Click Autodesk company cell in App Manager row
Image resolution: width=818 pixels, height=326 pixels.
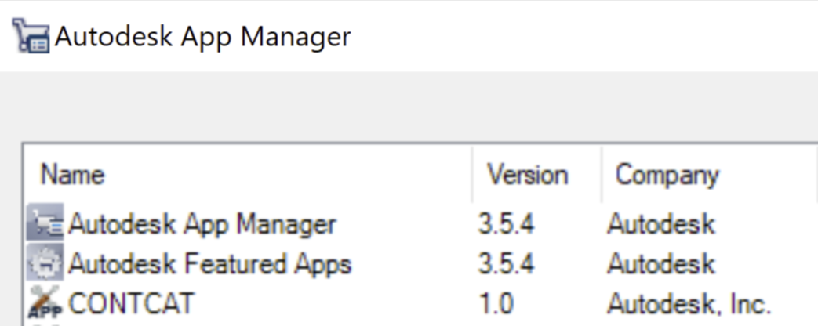pyautogui.click(x=661, y=224)
